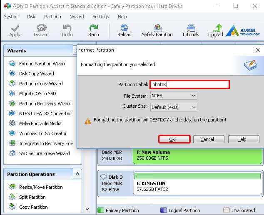The height and width of the screenshot is (215, 264).
Task: Open the Help menu
Action: pos(122,17)
